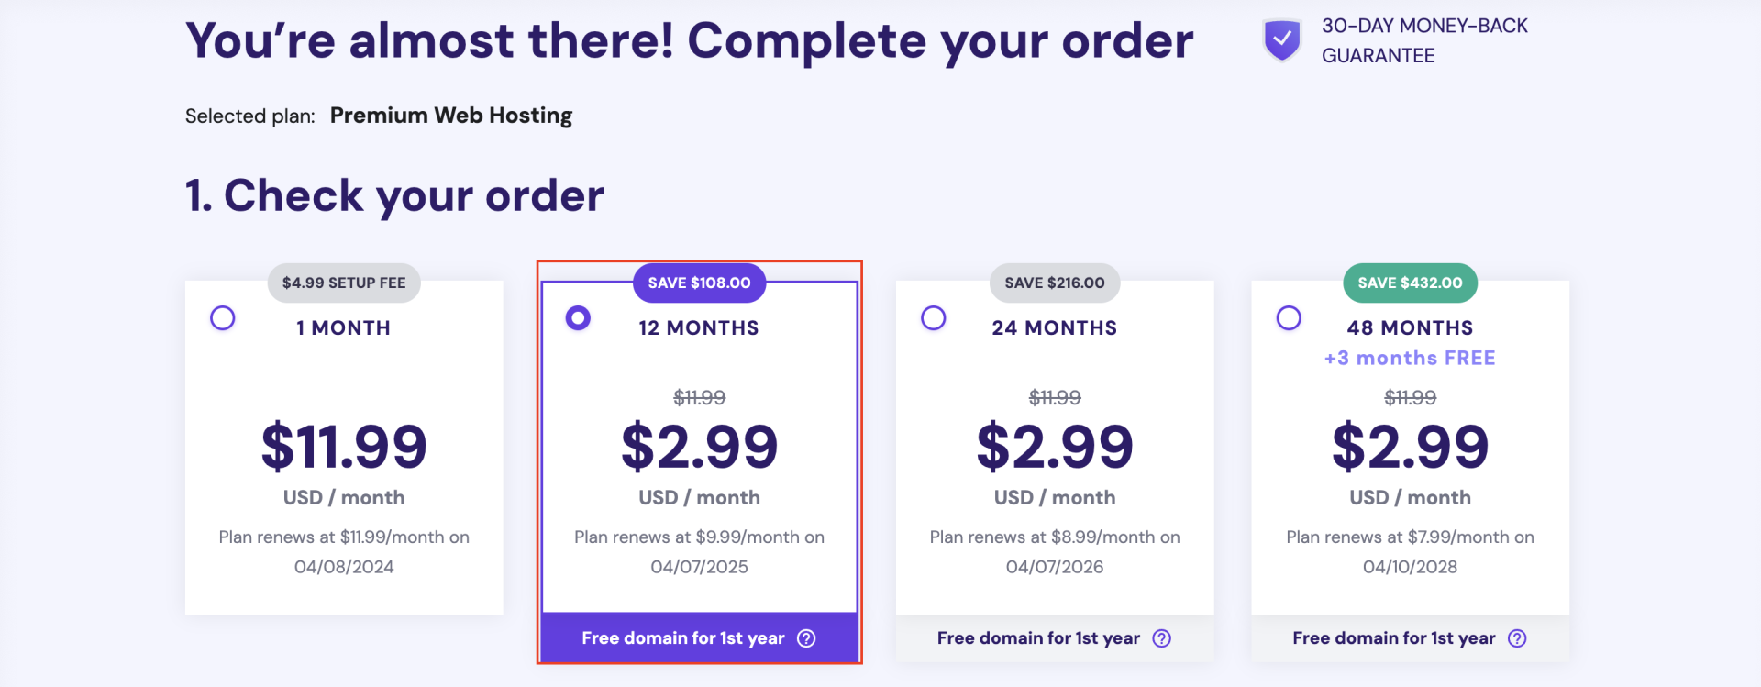Click help icon in 48 months free domain bar
The width and height of the screenshot is (1761, 687).
1518,638
